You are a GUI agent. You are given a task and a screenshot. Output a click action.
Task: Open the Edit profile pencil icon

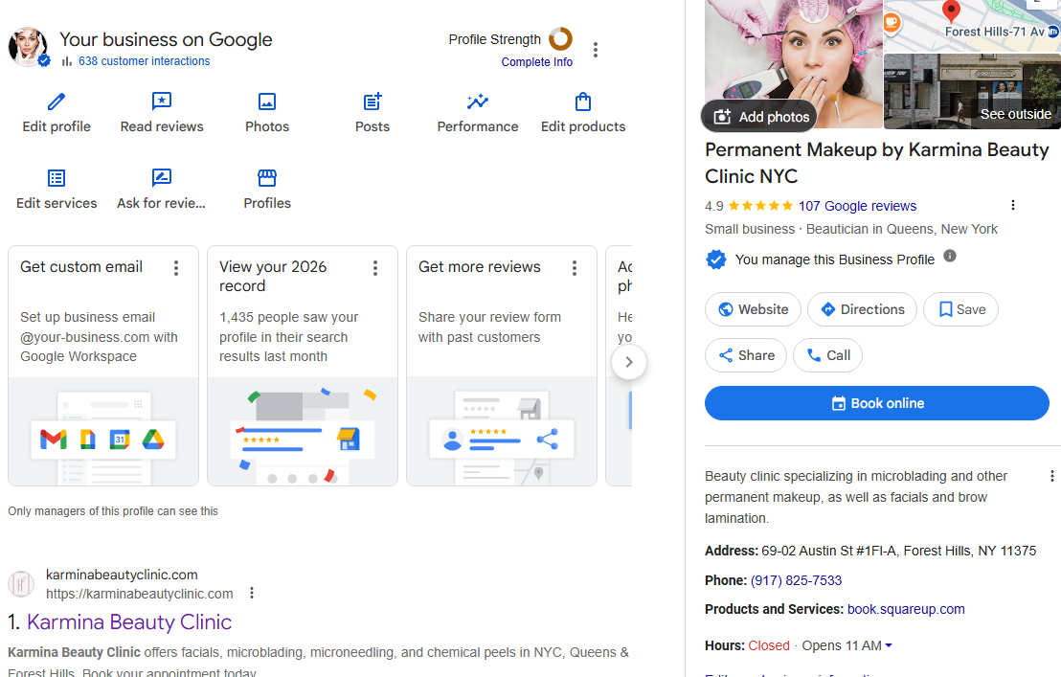click(x=56, y=102)
